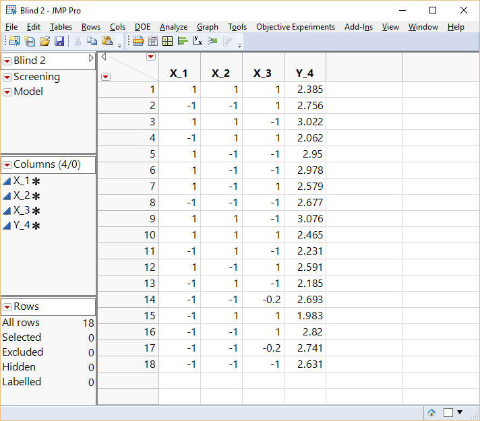Click the Y_4 cell containing 2.385
The width and height of the screenshot is (480, 421).
305,90
